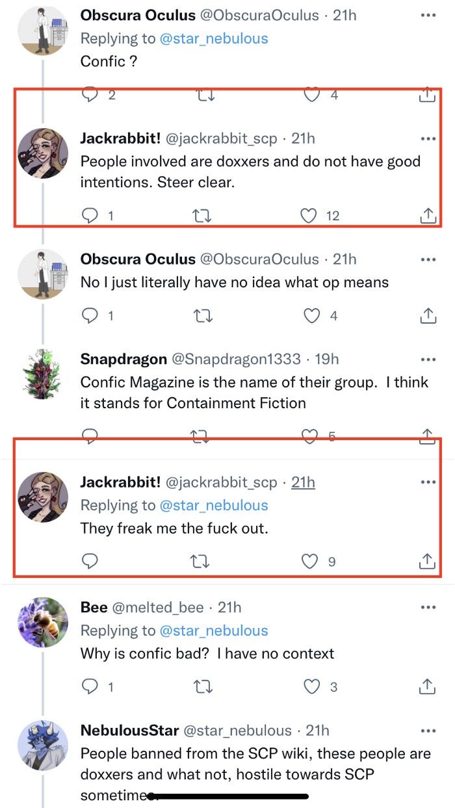Reply to Jackrabbit's 'freak me out' tweet
This screenshot has width=455, height=808.
(x=91, y=560)
